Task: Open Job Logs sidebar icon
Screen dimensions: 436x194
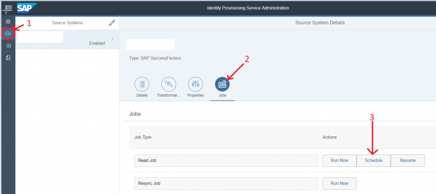Action: tap(8, 58)
